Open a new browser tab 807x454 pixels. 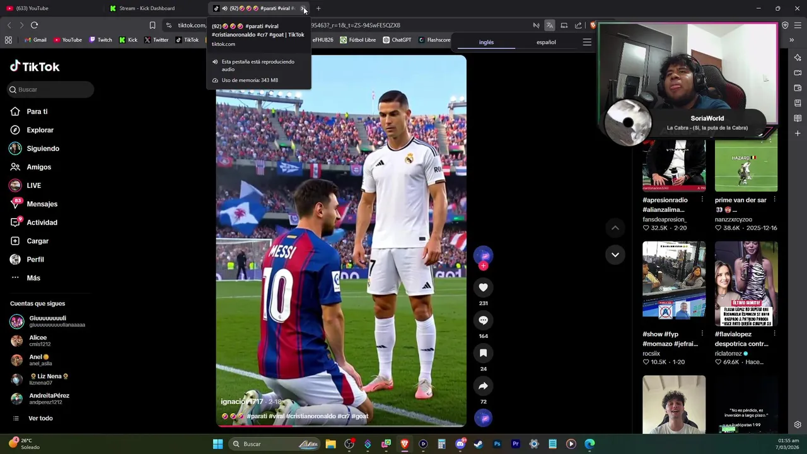[318, 8]
